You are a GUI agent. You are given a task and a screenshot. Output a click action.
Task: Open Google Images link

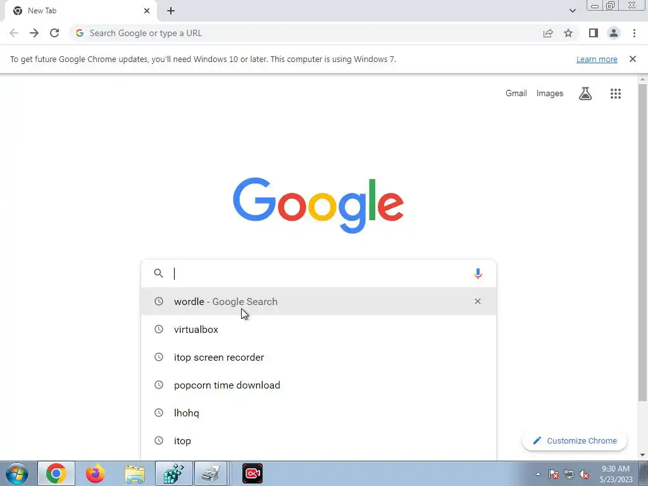tap(550, 94)
